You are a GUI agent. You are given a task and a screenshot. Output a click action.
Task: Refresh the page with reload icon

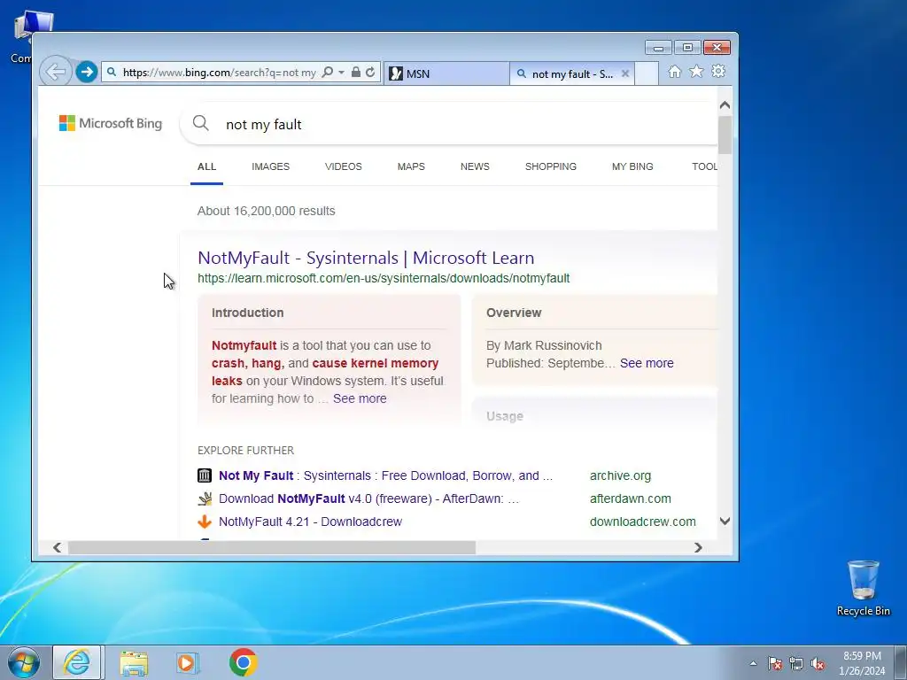tap(370, 73)
